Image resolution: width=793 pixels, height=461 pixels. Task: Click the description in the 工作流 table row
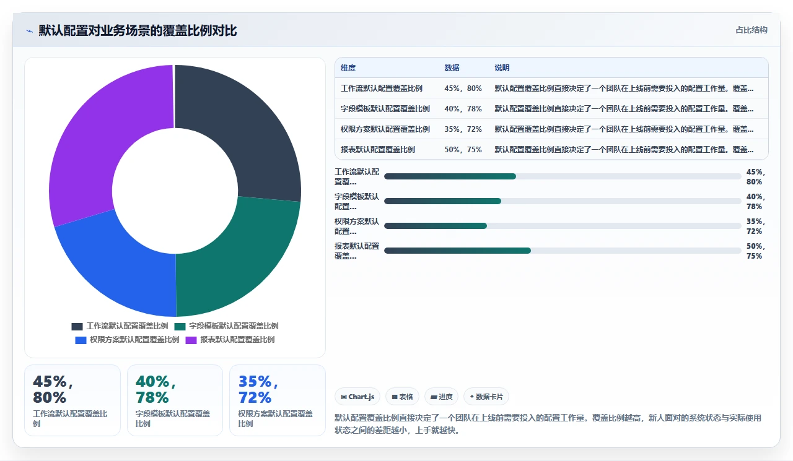[x=624, y=88]
